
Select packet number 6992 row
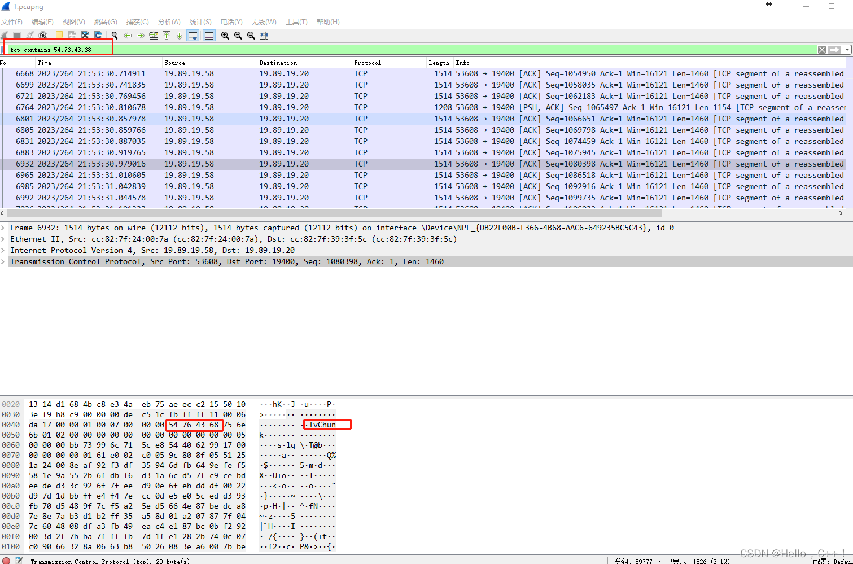point(422,198)
